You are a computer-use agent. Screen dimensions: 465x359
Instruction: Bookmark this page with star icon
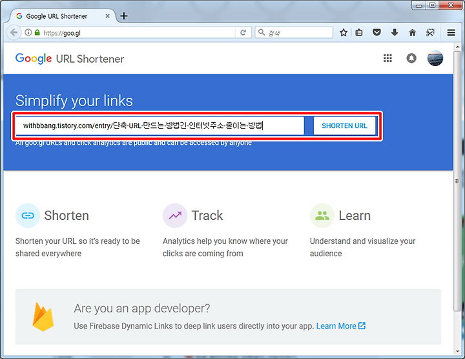344,32
